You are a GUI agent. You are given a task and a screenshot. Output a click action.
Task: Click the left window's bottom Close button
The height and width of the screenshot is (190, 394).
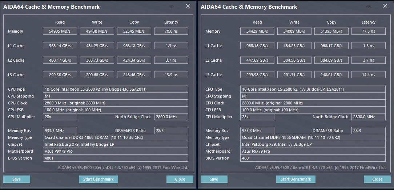click(180, 179)
